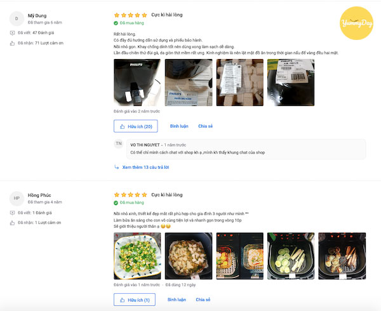Click the green verified purchase icon for Mỹ Dung
This screenshot has width=381, height=311.
pyautogui.click(x=116, y=23)
